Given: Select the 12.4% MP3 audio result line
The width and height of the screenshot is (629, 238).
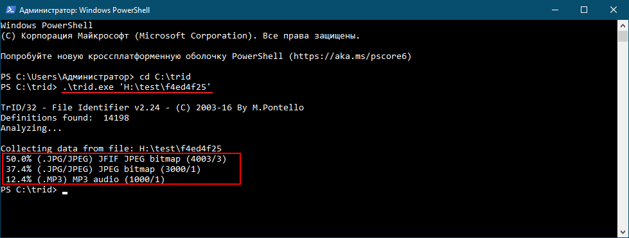Looking at the screenshot, I should point(85,180).
